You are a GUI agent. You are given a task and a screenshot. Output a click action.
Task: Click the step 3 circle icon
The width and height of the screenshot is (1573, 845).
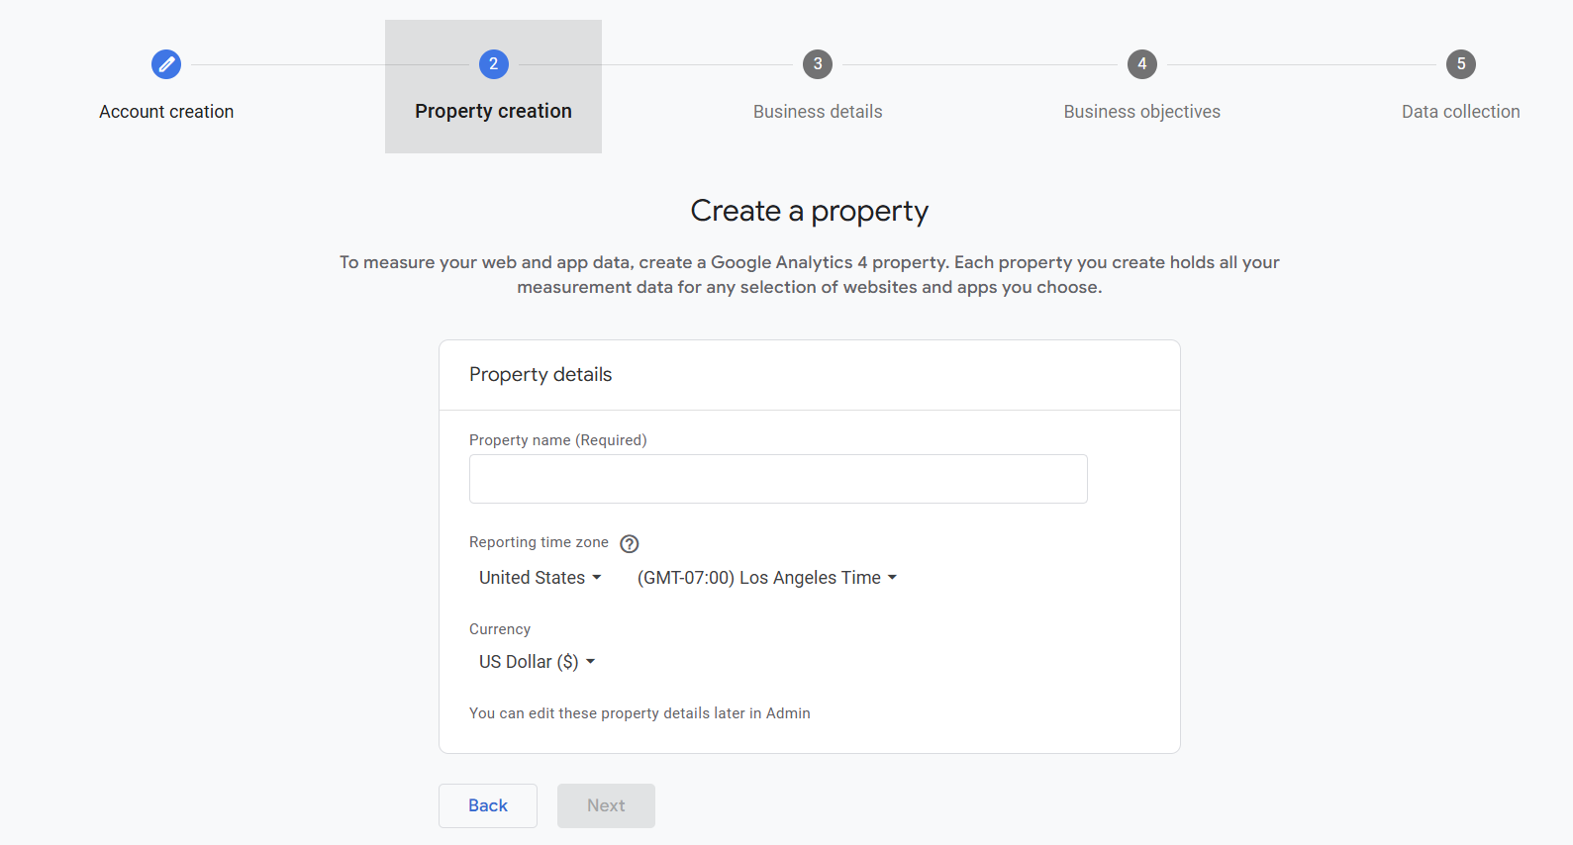tap(818, 64)
